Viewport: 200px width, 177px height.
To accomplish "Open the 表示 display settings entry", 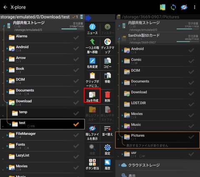I will point(132,175).
